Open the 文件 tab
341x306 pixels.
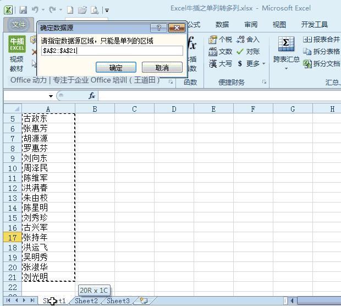[x=19, y=25]
